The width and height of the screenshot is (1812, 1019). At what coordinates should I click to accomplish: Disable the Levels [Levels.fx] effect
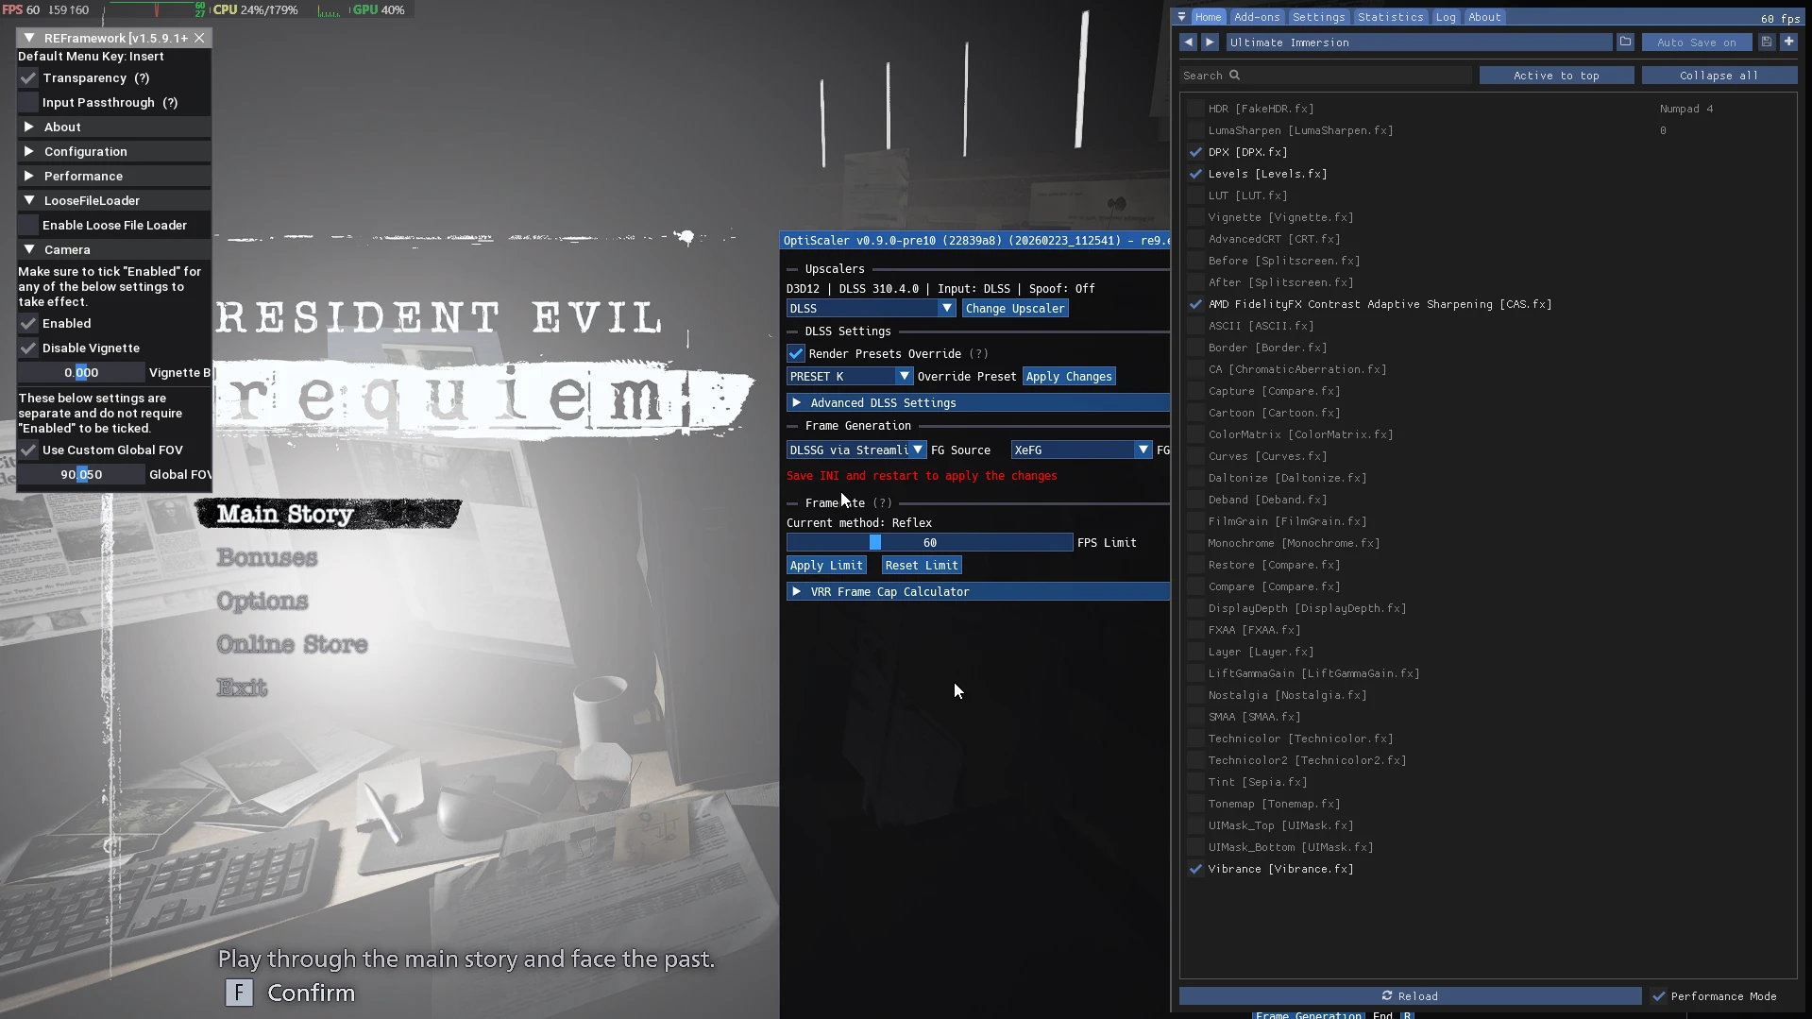(1196, 174)
